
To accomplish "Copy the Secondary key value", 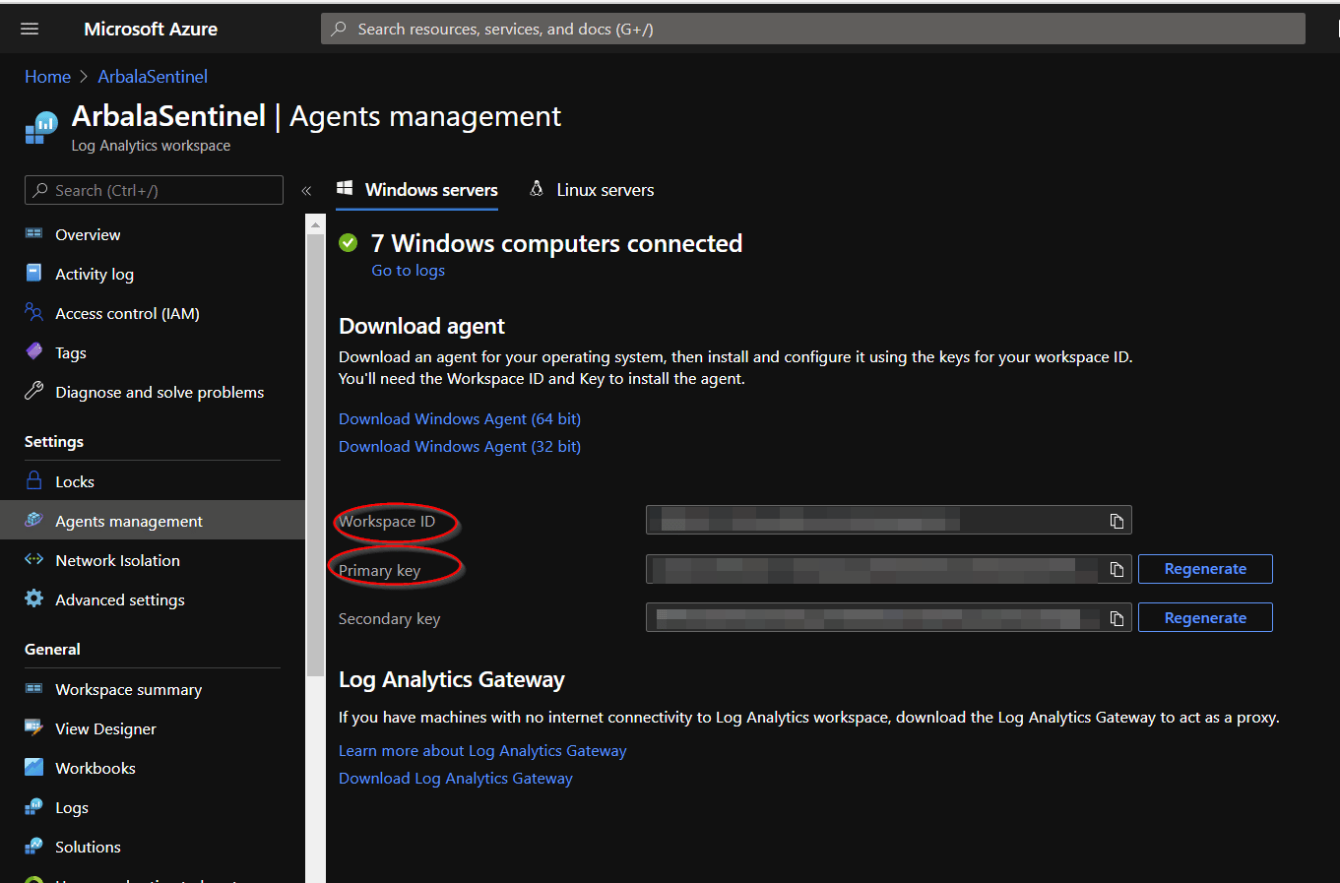I will pyautogui.click(x=1117, y=618).
